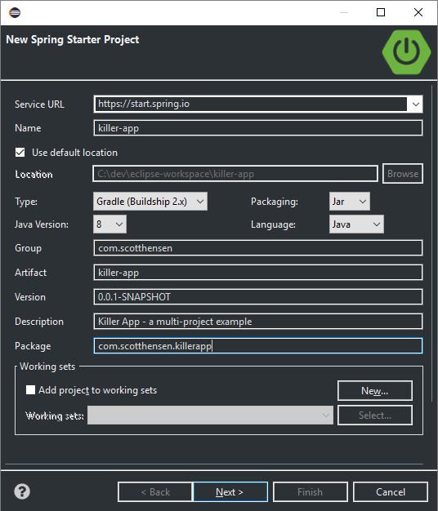This screenshot has height=511, width=438.
Task: Click the Artifact label
Action: (31, 273)
